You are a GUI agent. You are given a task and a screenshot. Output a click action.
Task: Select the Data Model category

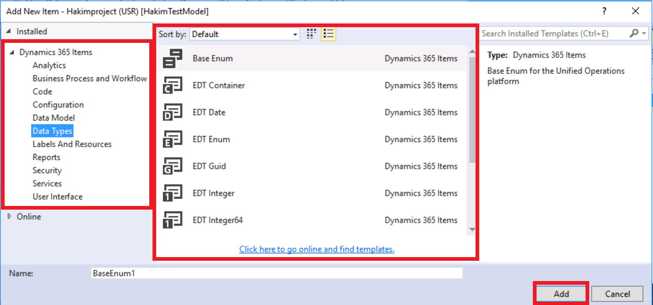click(54, 118)
